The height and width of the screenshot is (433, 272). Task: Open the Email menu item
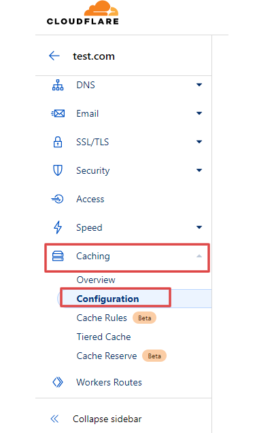88,113
